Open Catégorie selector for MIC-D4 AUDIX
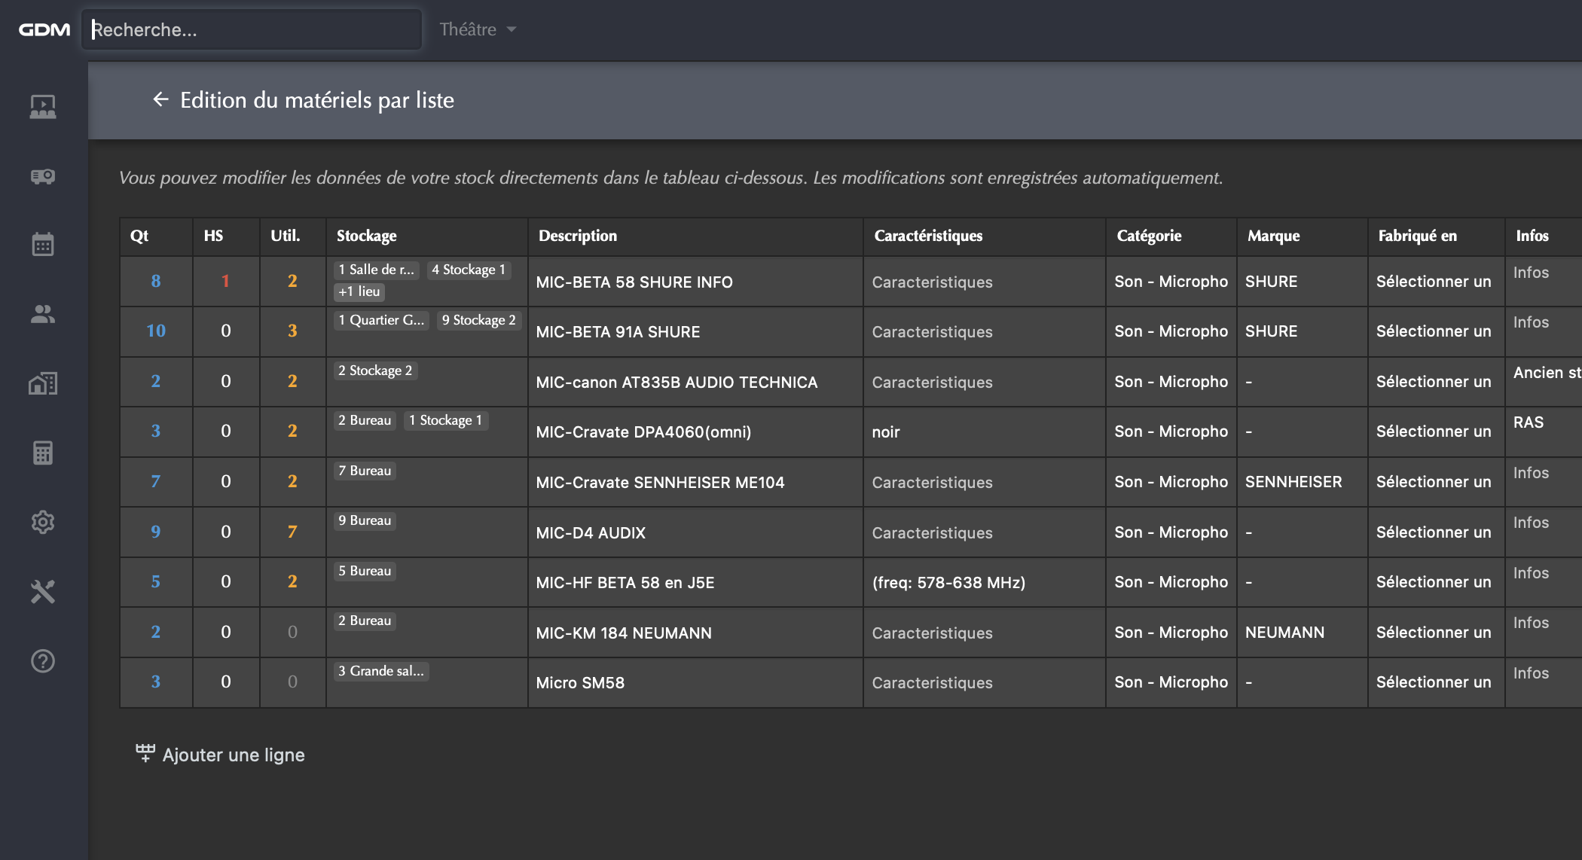1582x860 pixels. [1171, 532]
